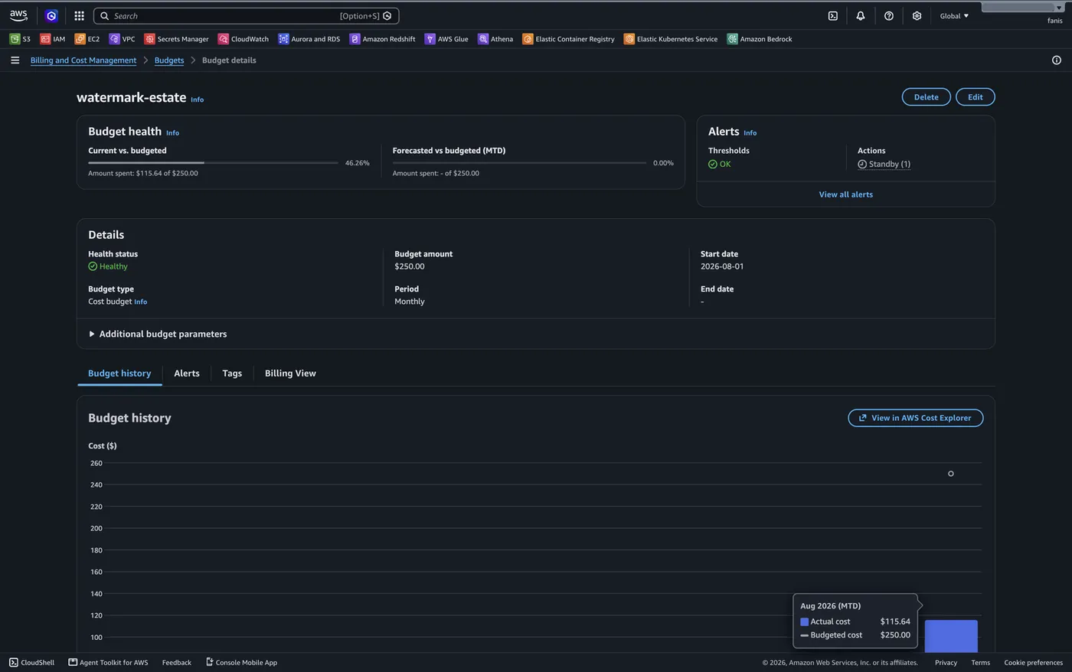Open CloudShell in the footer

31,662
